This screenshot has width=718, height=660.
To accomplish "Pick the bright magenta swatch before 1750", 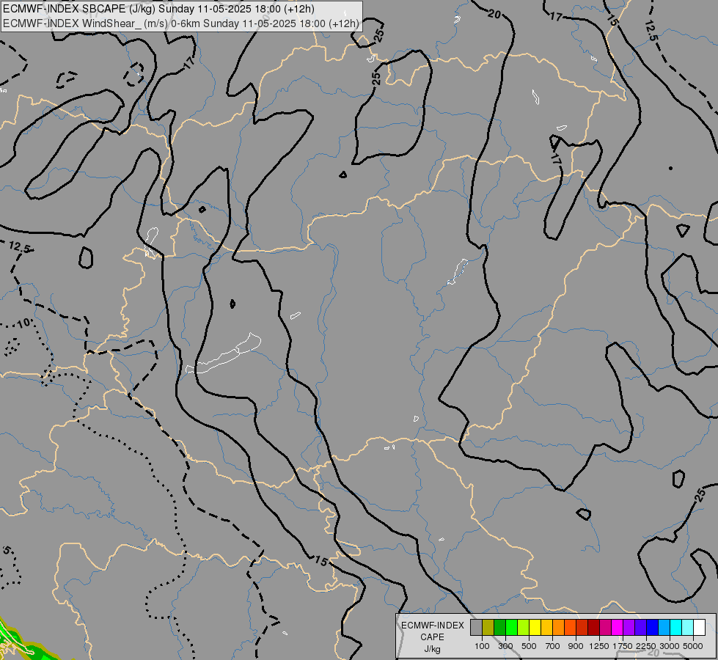I will (618, 628).
